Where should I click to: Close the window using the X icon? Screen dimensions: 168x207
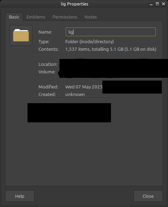164,4
